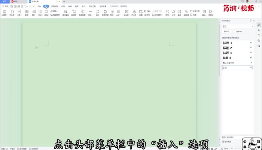Open the Developer Tools ribbon tab
Viewport: 262px width, 150px height.
[92, 6]
